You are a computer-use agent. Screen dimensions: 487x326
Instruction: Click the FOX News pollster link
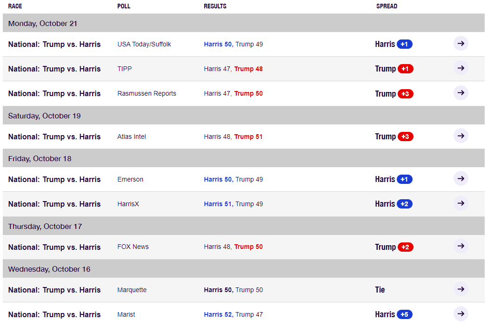133,247
